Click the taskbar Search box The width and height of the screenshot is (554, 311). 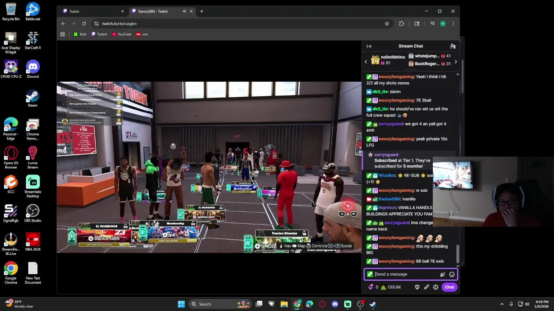pyautogui.click(x=221, y=304)
